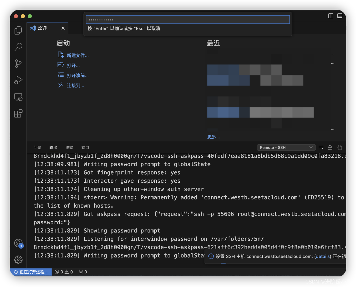Select the 欢迎 editor tab
The height and width of the screenshot is (287, 356).
(47, 28)
